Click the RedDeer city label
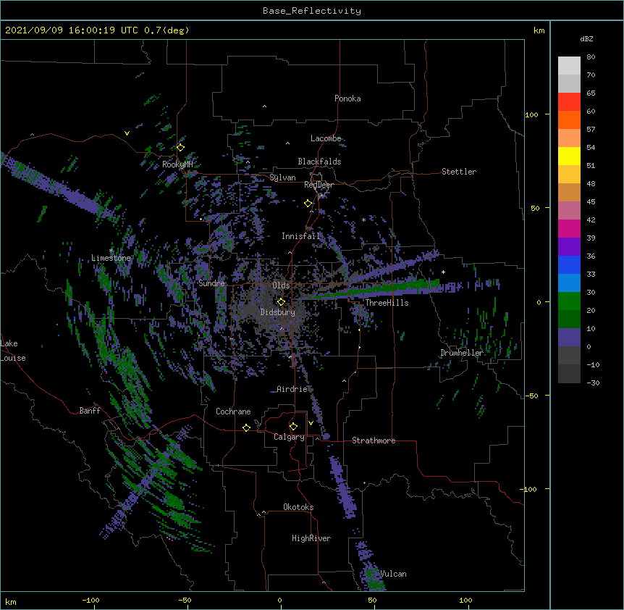 click(x=319, y=185)
